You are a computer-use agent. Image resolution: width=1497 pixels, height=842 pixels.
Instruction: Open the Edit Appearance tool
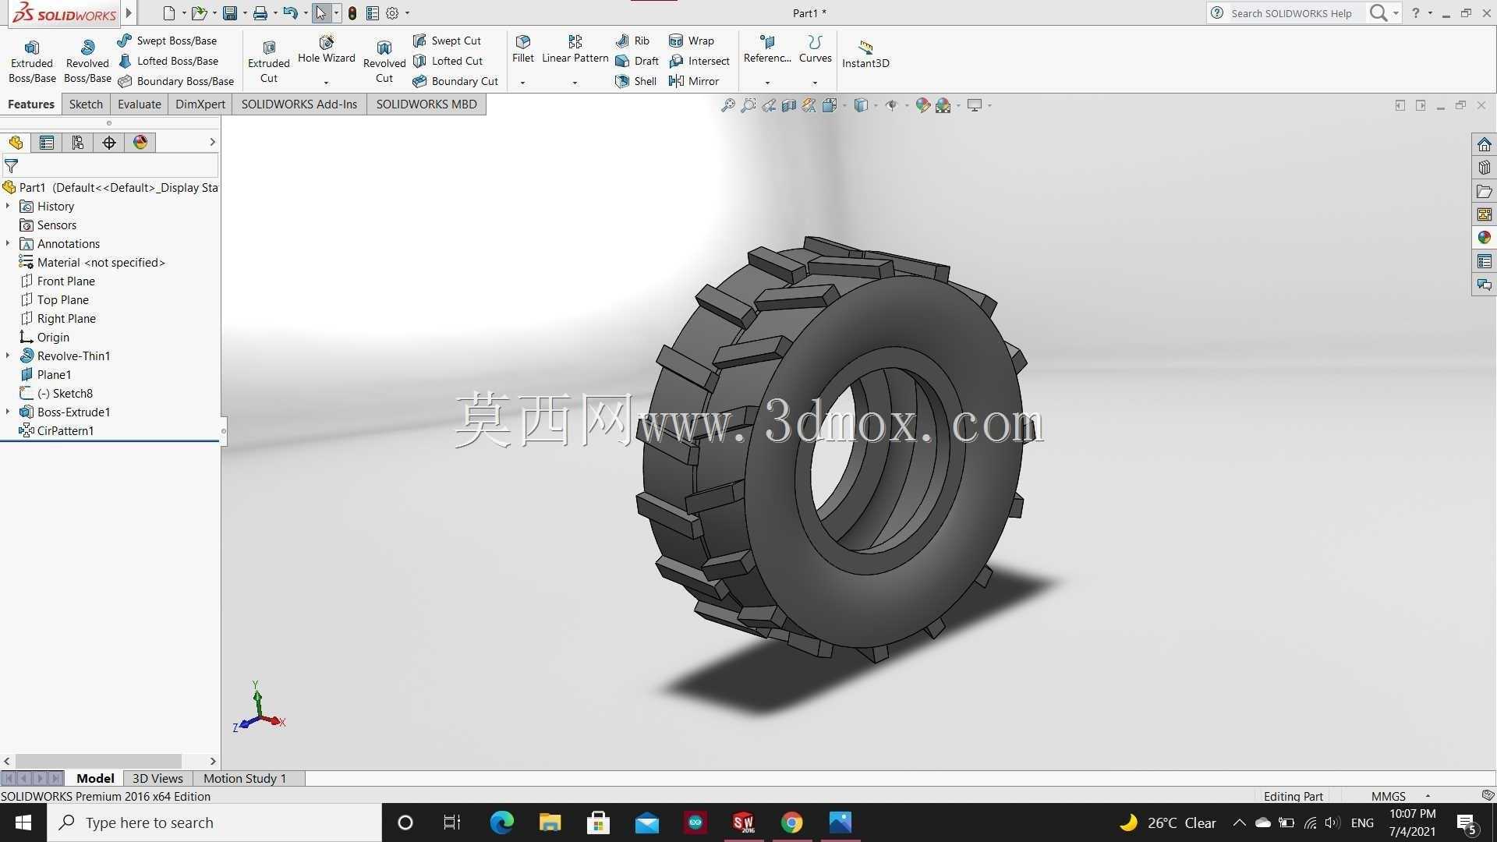(x=922, y=105)
